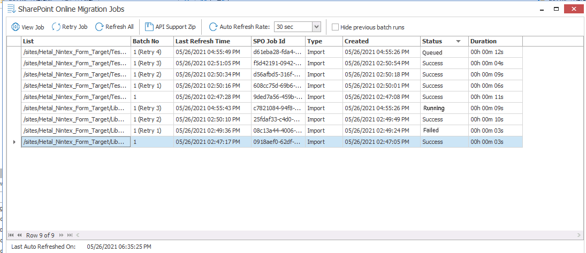
Task: Go to first row navigation arrow
Action: click(11, 235)
